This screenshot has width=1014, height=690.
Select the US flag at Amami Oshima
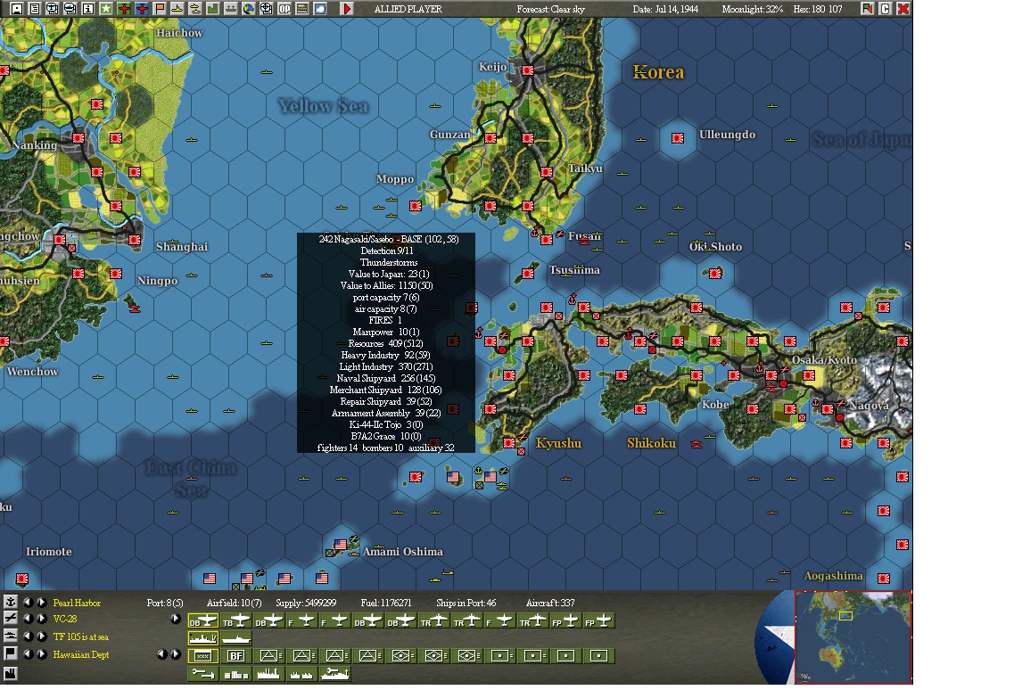(x=340, y=545)
